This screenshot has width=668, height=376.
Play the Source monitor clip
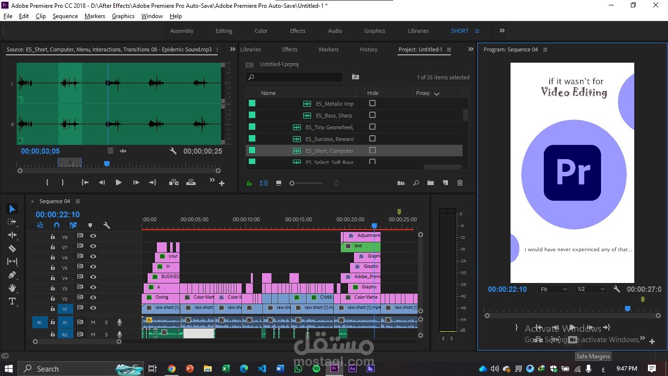(x=118, y=183)
